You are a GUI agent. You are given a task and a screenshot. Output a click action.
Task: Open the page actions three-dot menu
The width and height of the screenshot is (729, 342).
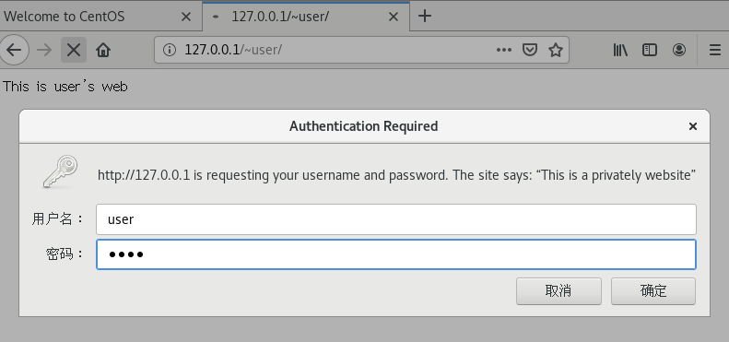tap(503, 50)
